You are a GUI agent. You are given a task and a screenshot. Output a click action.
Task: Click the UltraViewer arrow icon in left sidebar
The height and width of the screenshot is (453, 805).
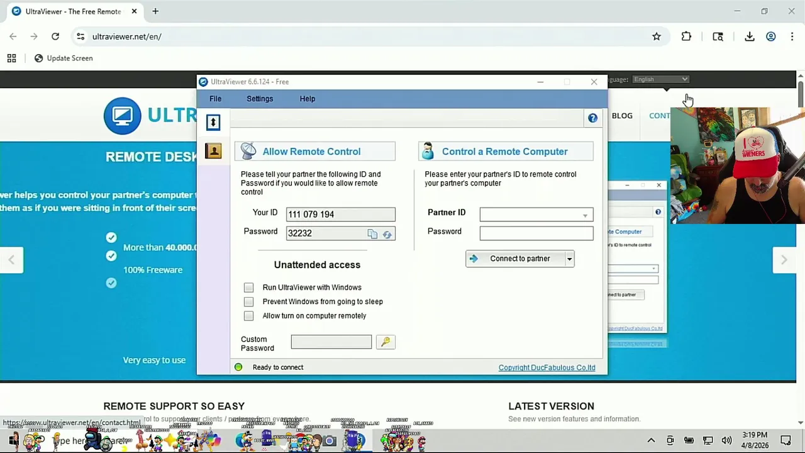point(213,122)
